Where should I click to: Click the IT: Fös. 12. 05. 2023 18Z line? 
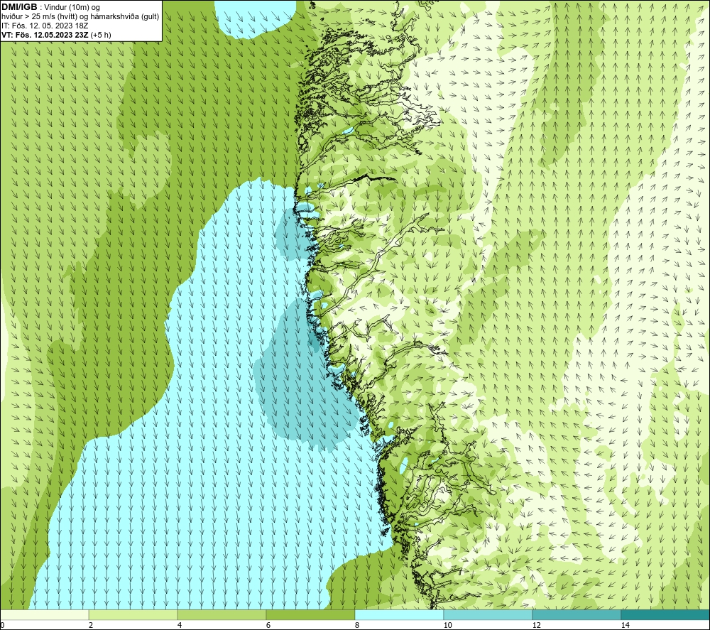[45, 26]
